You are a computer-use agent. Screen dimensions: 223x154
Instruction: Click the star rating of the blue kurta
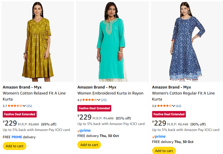[x=164, y=106]
